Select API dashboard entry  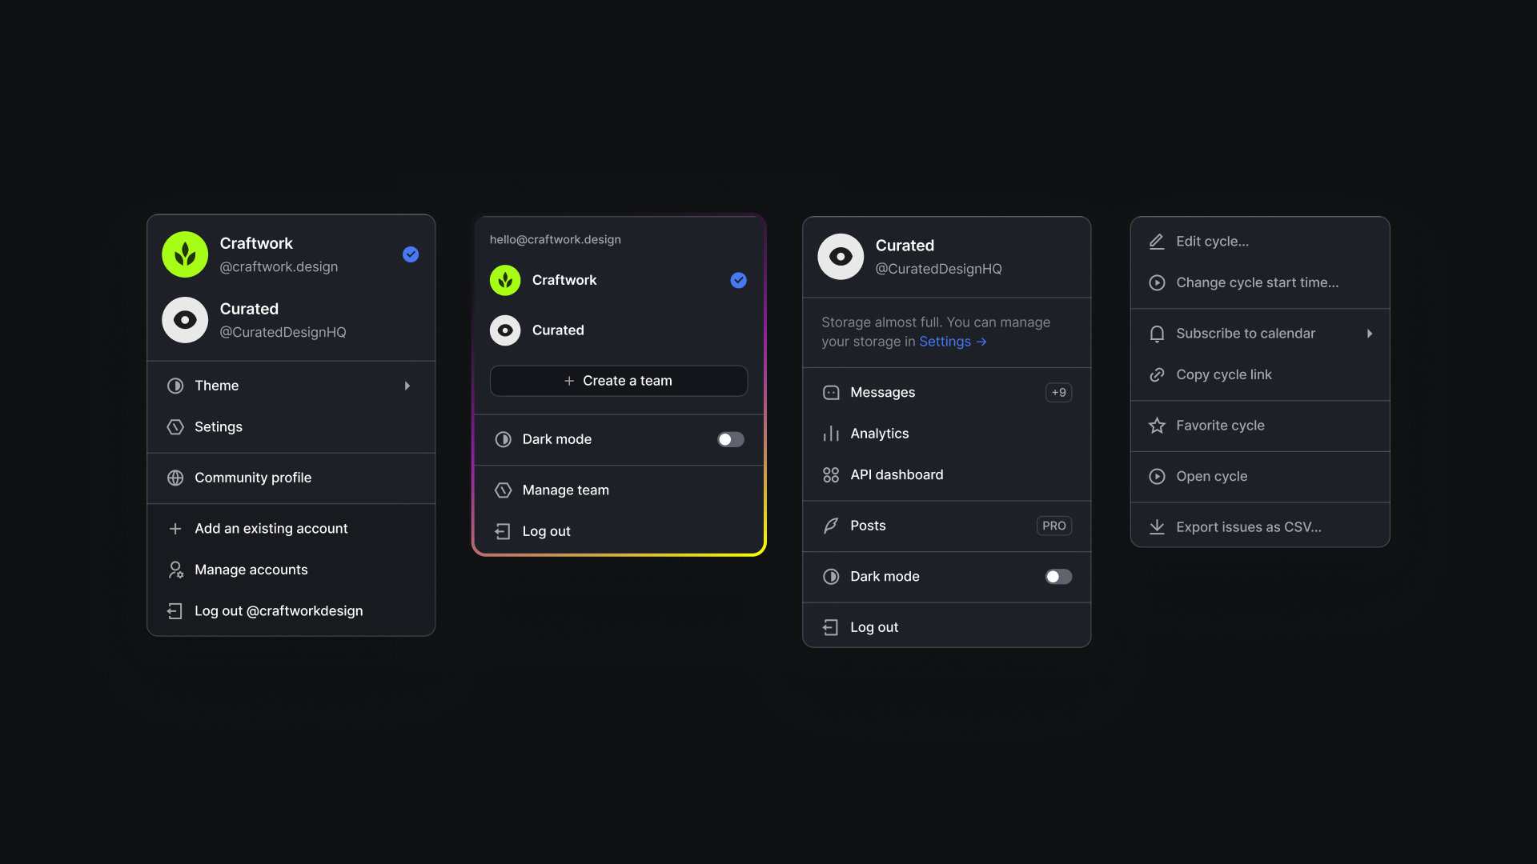click(947, 475)
